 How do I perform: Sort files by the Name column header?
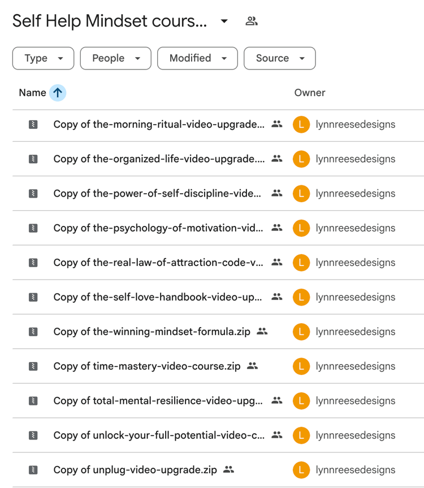coord(32,93)
